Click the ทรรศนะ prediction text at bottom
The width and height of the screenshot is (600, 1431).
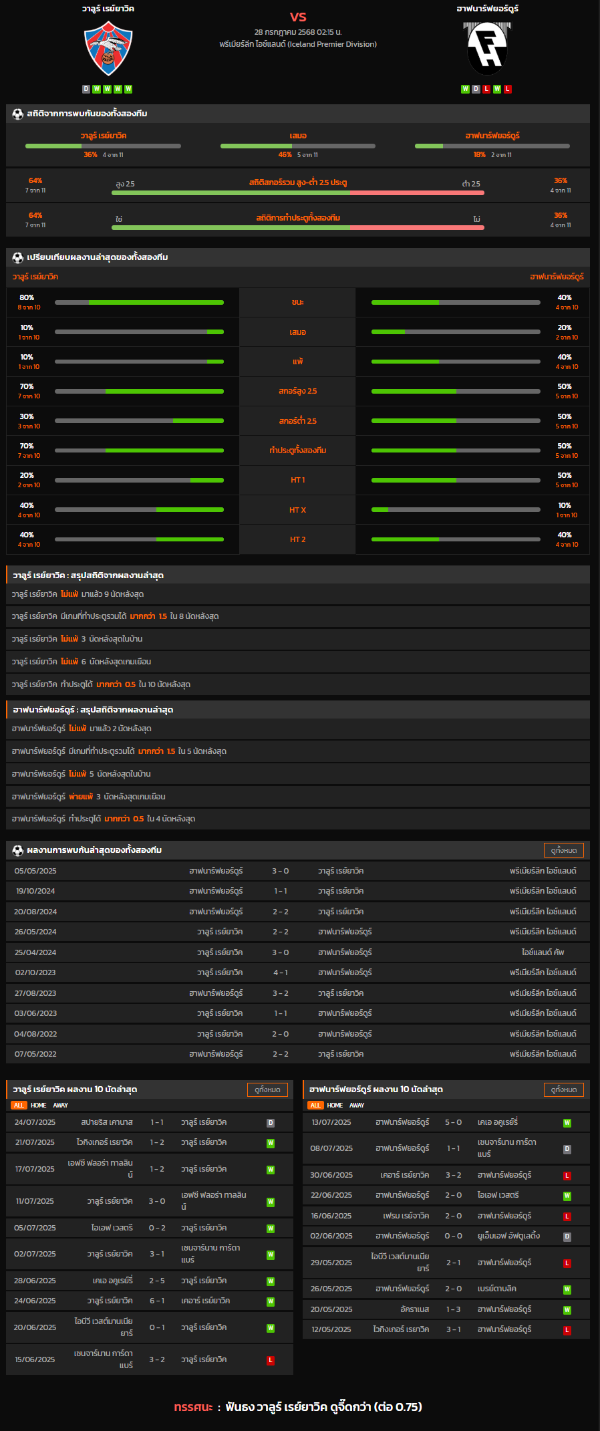(x=298, y=1407)
